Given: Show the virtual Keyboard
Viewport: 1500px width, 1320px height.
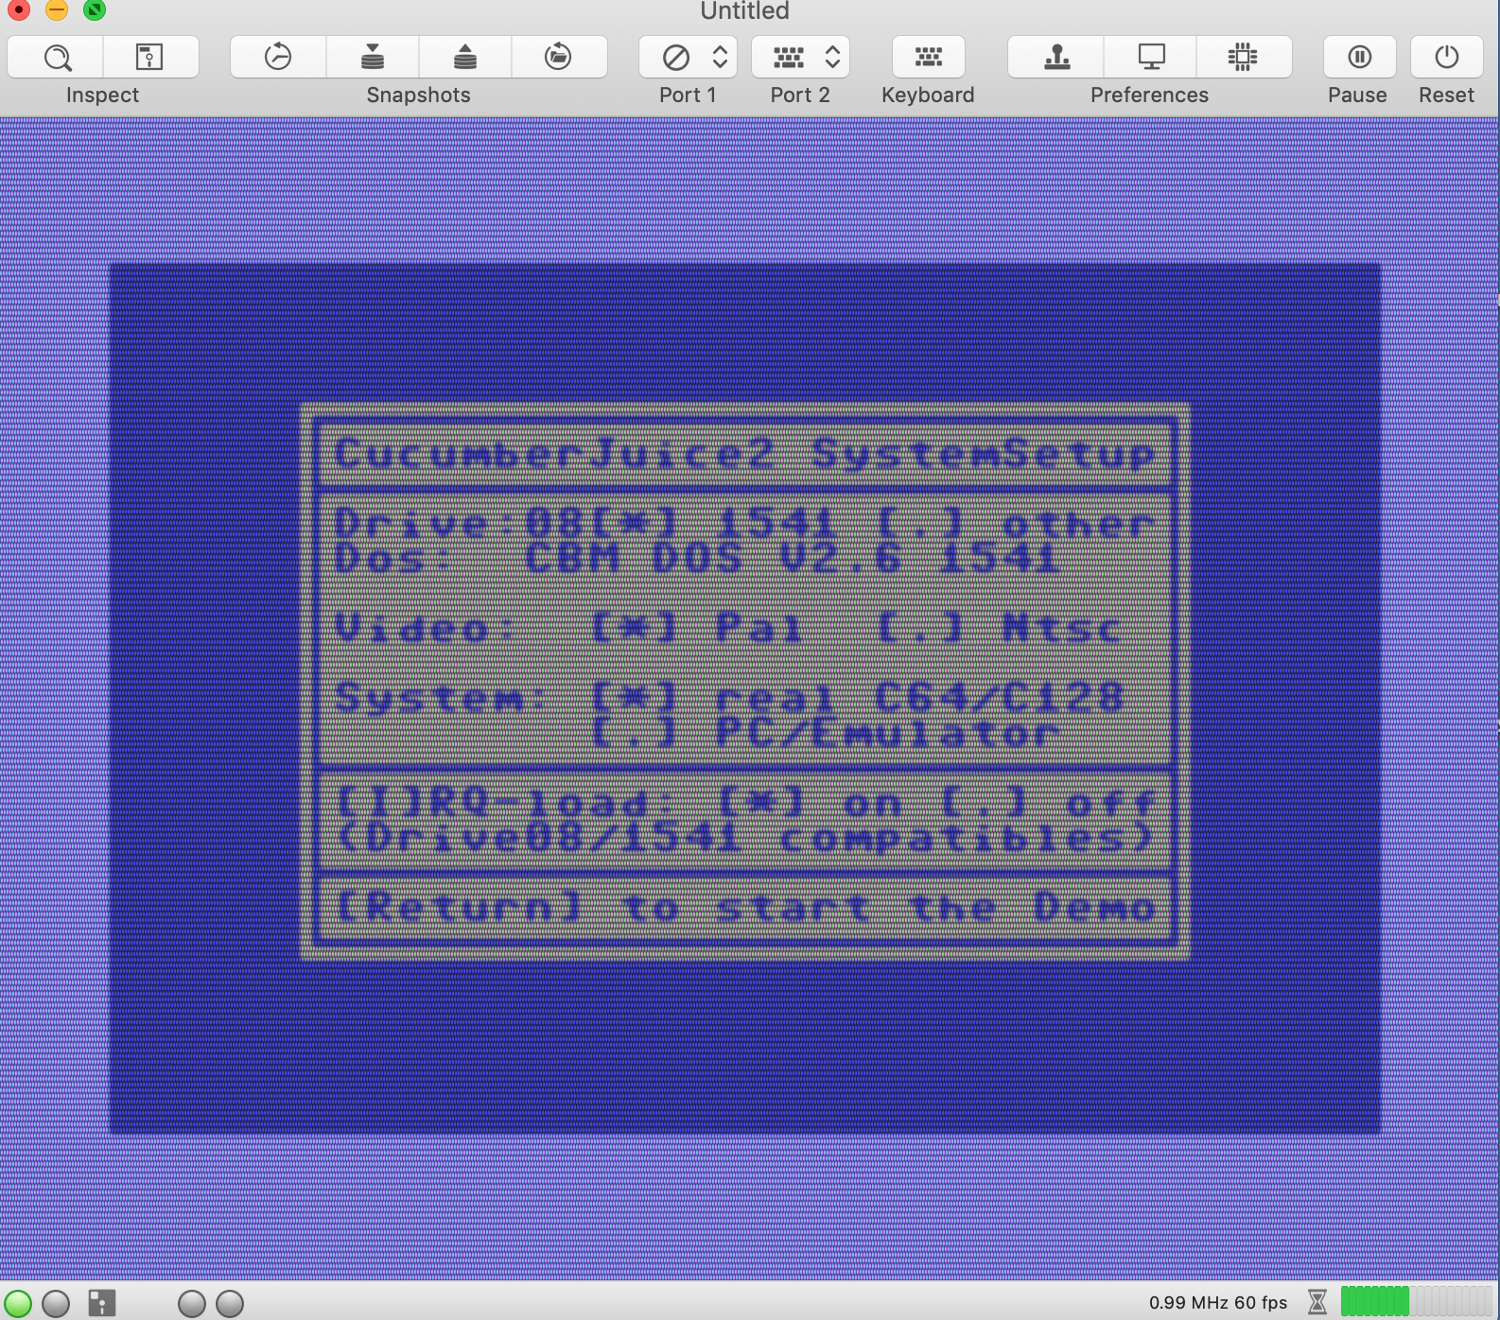Looking at the screenshot, I should click(929, 58).
